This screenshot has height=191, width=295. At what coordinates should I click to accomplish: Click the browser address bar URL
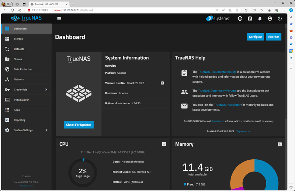73,10
